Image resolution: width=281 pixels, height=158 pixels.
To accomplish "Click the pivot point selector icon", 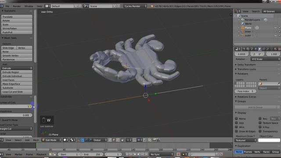I will coord(73,140).
